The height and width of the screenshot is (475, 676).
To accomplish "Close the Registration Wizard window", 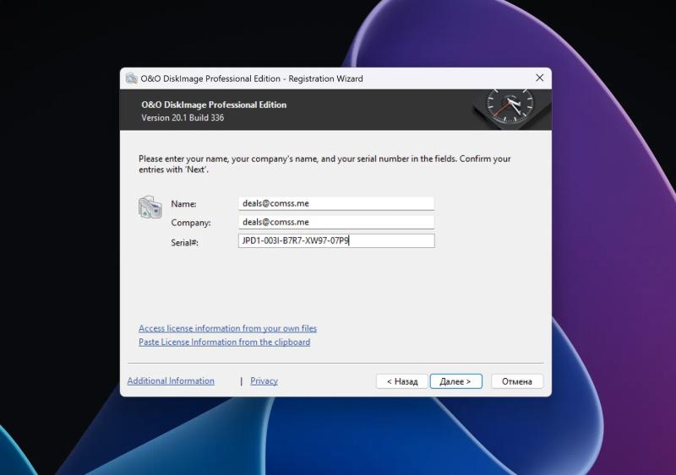I will pos(539,78).
